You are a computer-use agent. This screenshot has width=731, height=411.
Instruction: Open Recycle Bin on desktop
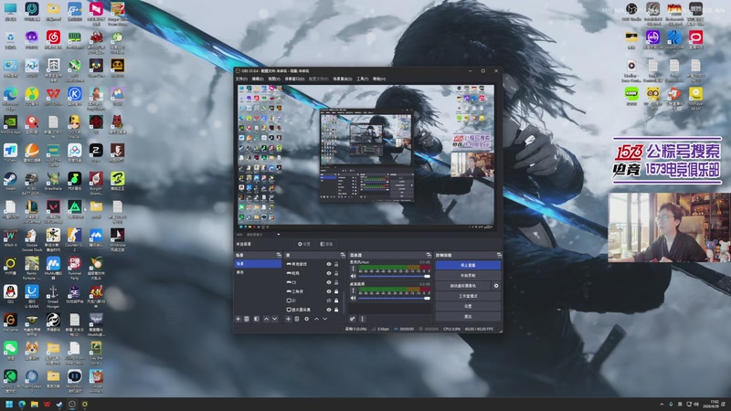10,40
